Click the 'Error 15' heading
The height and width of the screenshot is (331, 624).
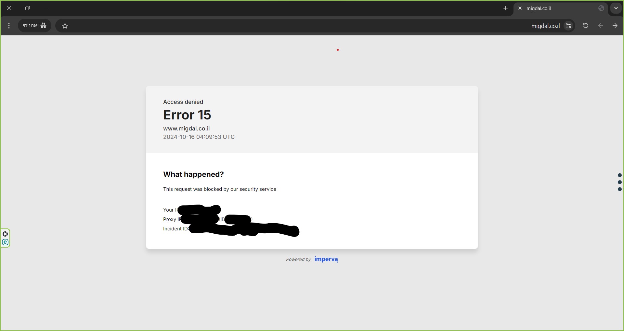click(187, 115)
